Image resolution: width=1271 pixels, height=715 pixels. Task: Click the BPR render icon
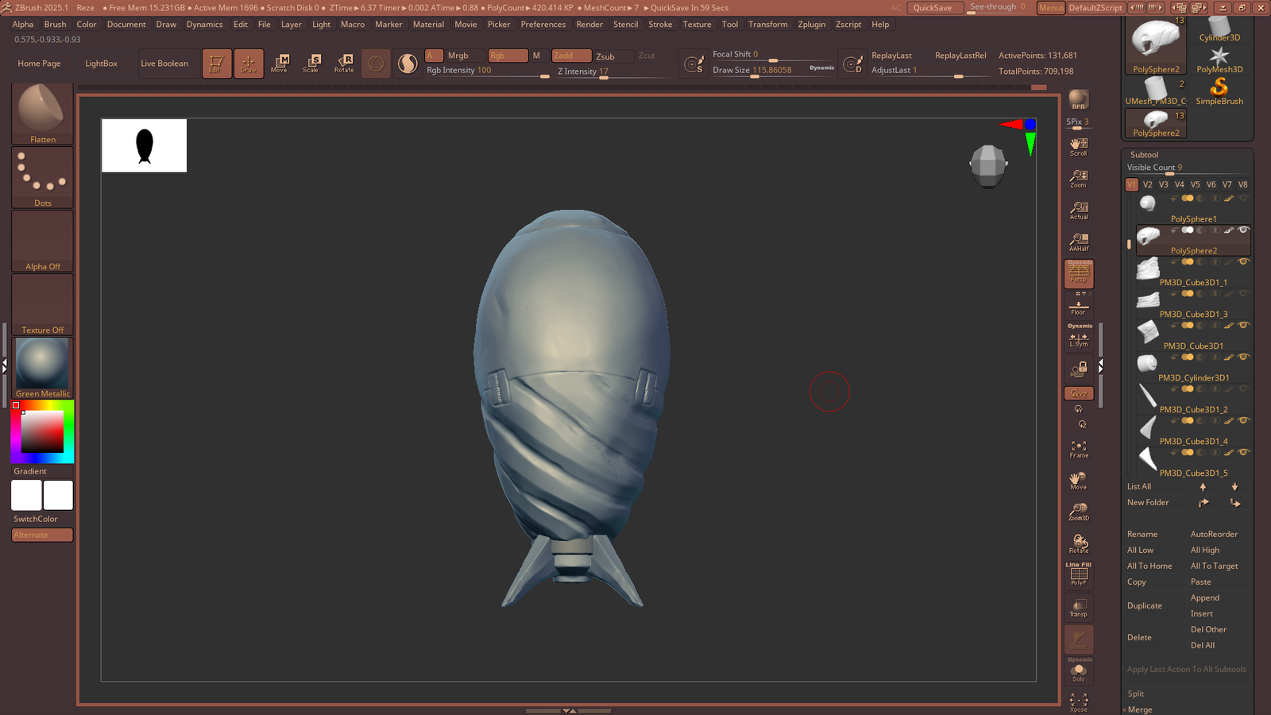[1078, 99]
